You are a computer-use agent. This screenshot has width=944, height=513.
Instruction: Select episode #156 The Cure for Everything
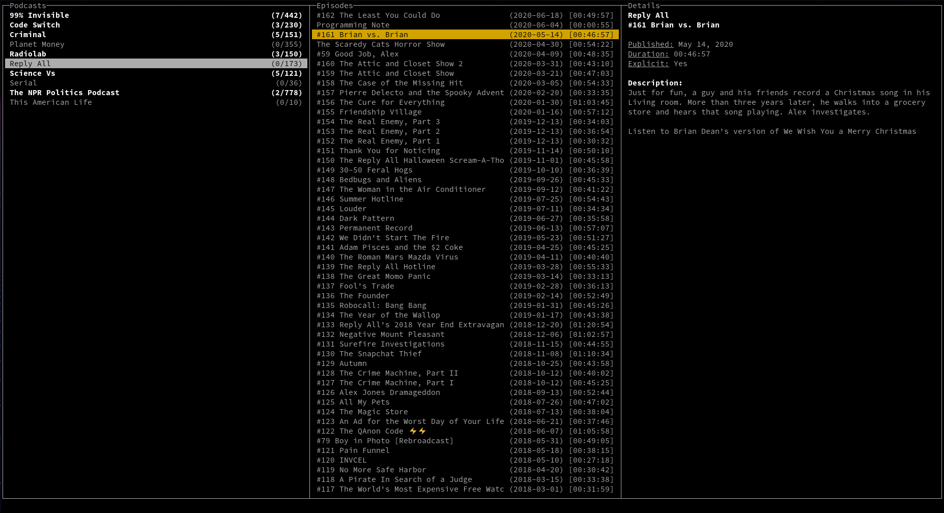coord(465,102)
